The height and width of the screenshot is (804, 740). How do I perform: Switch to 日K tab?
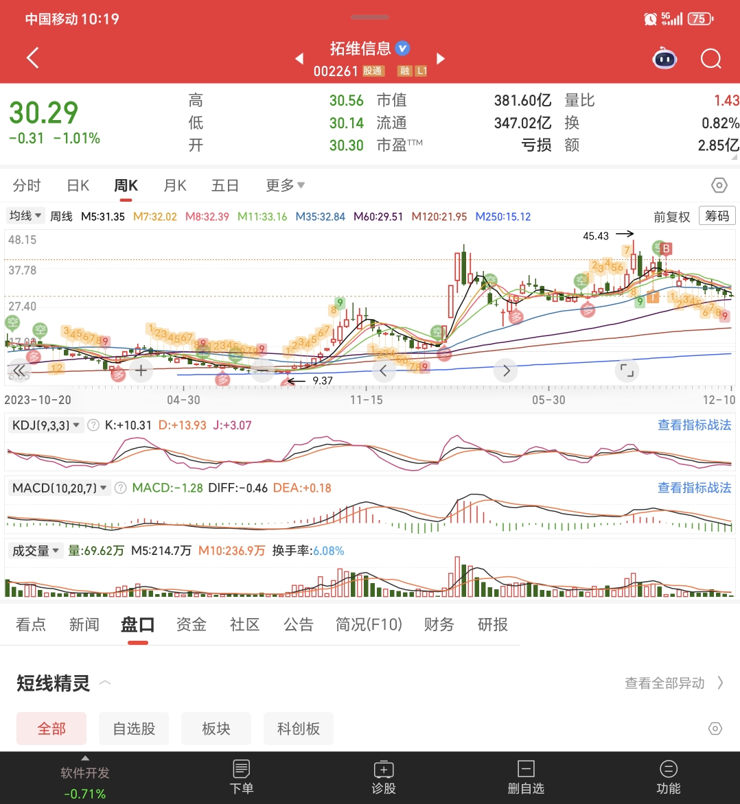coord(78,185)
